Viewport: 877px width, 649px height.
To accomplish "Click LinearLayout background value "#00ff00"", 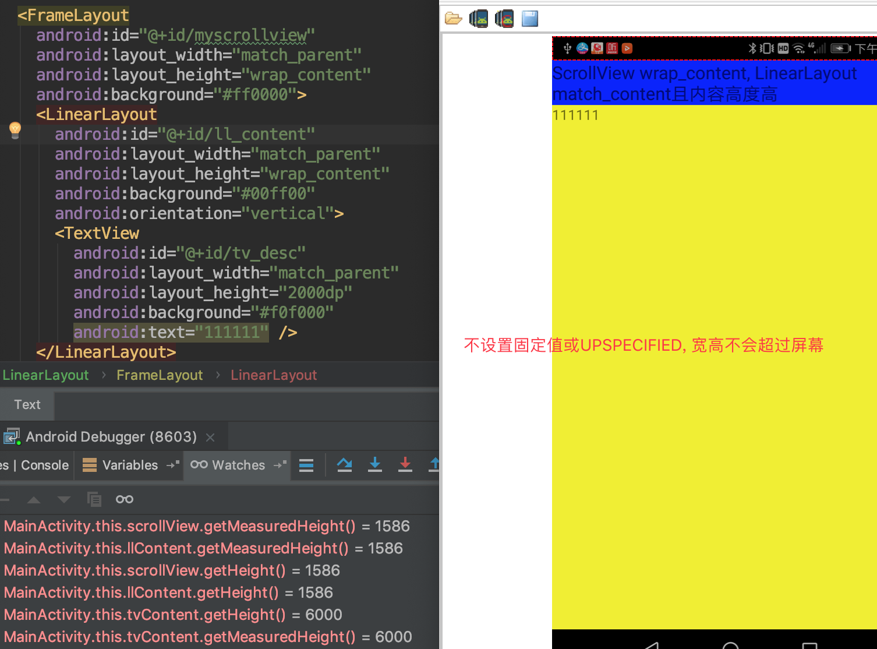I will (x=274, y=193).
